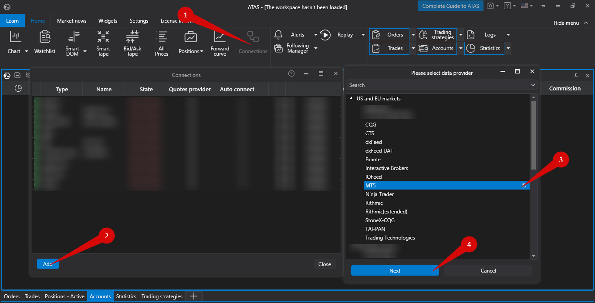Launch Smart DOM from ribbon
The width and height of the screenshot is (595, 303).
(x=72, y=43)
